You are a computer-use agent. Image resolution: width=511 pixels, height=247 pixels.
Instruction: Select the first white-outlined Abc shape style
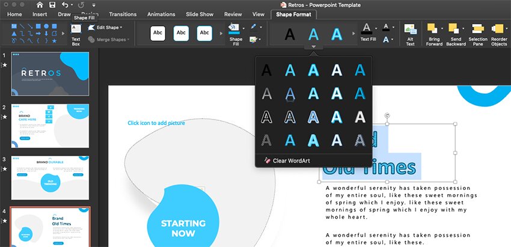pyautogui.click(x=158, y=33)
